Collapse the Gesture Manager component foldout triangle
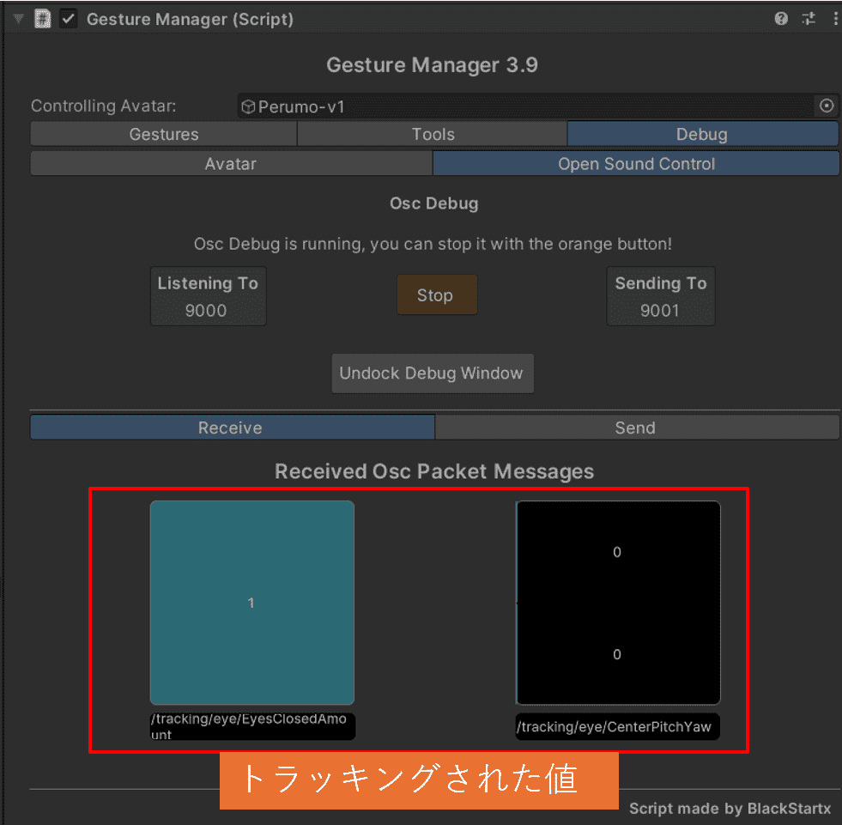This screenshot has width=842, height=825. [18, 19]
